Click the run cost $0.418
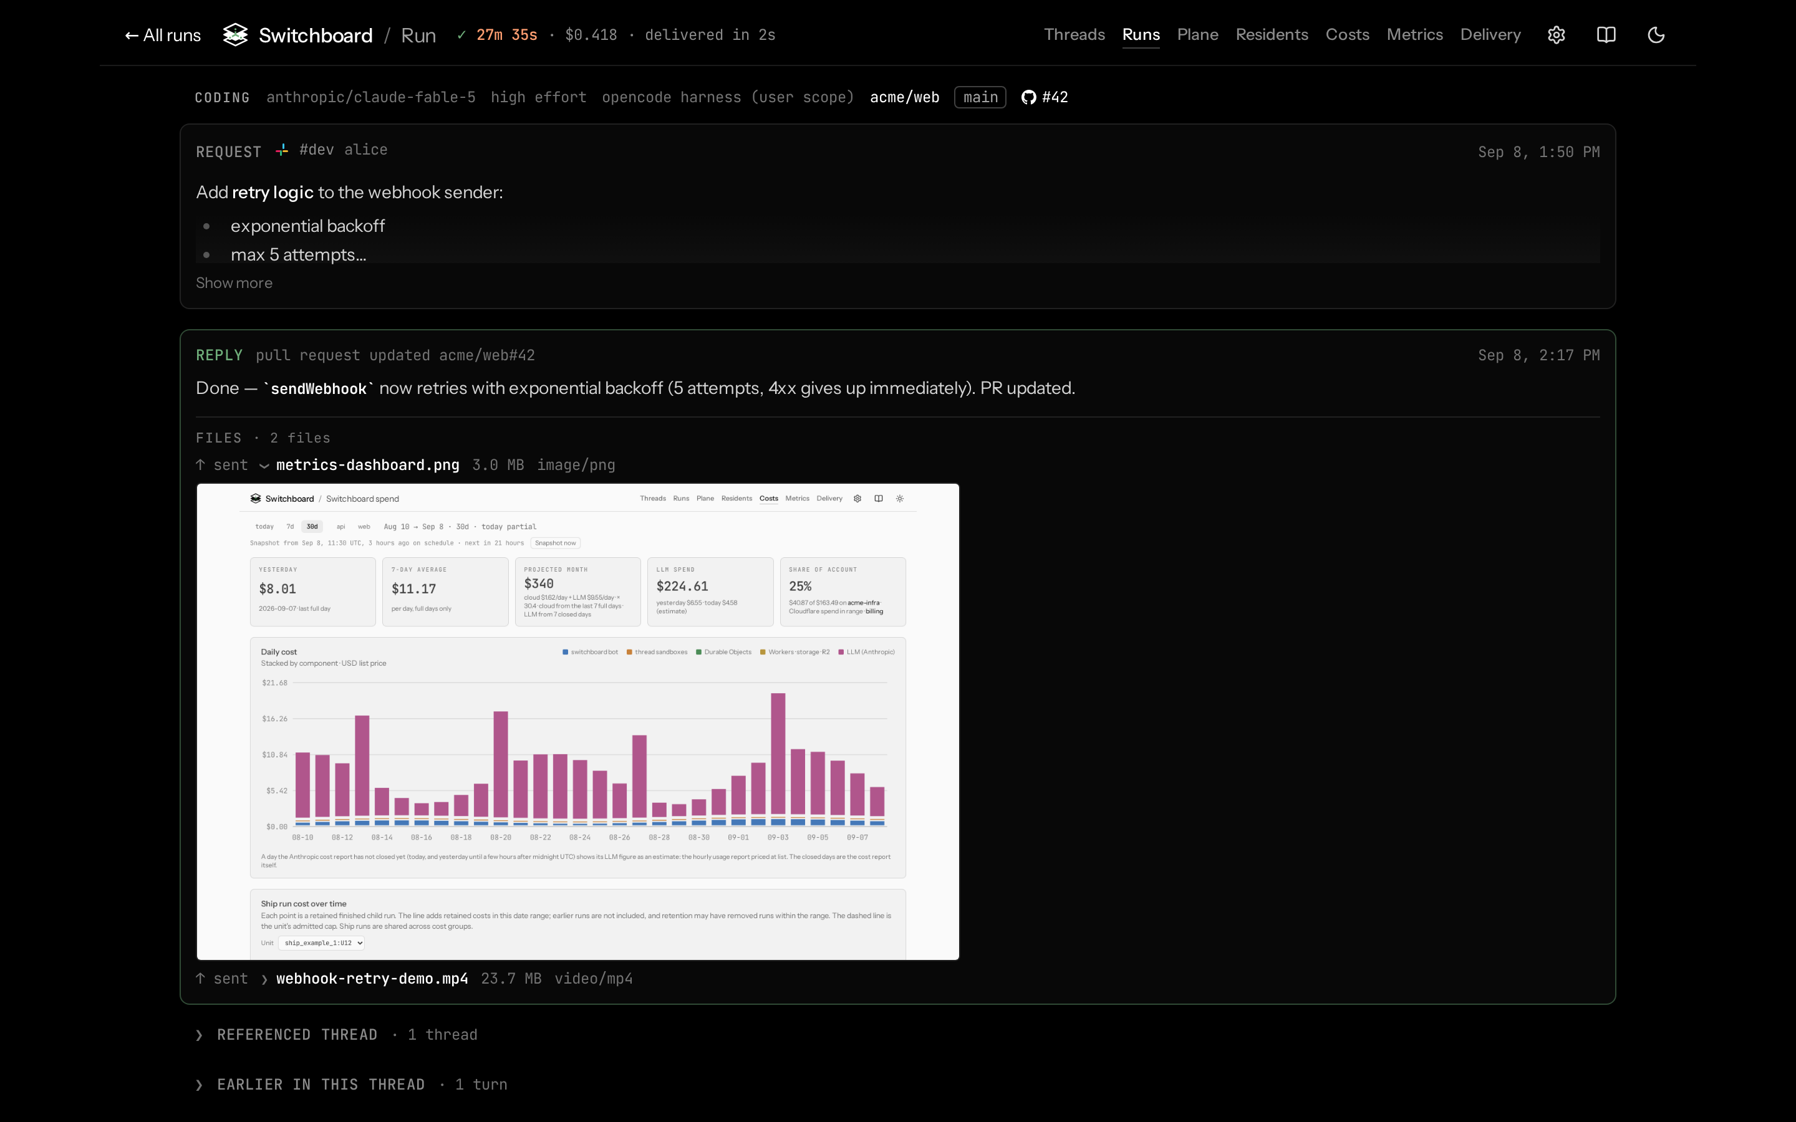1796x1122 pixels. (x=591, y=35)
